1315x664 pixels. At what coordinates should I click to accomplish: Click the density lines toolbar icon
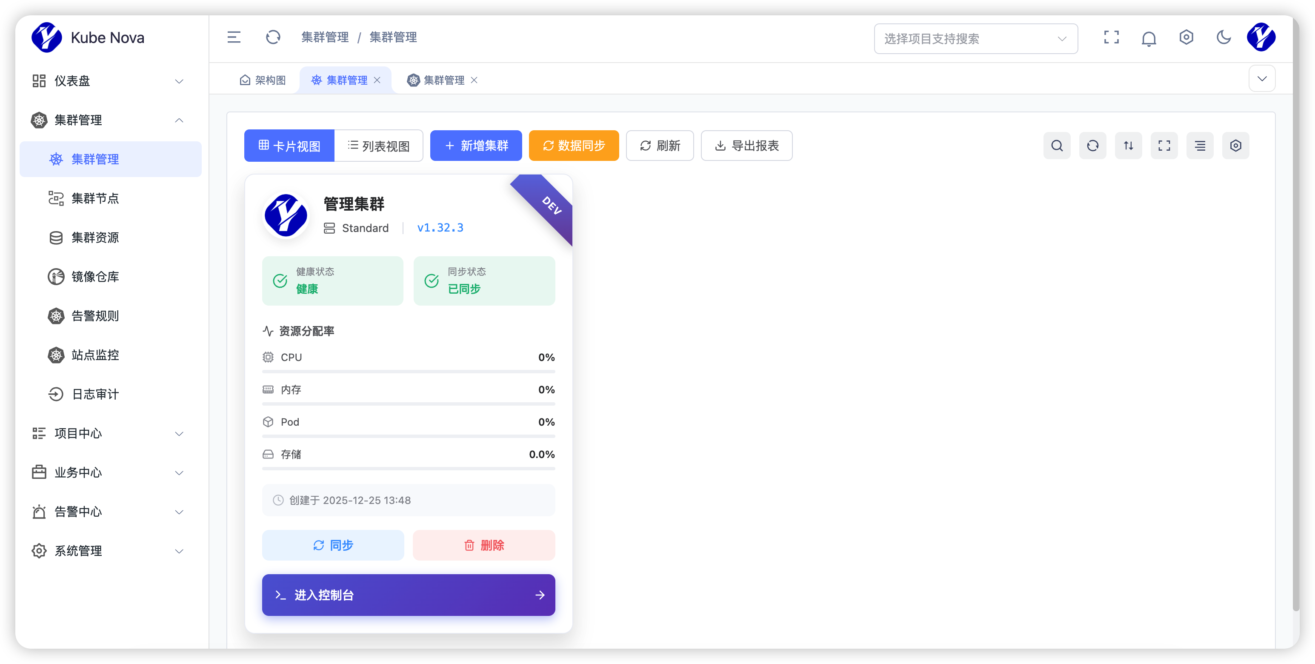(x=1200, y=146)
